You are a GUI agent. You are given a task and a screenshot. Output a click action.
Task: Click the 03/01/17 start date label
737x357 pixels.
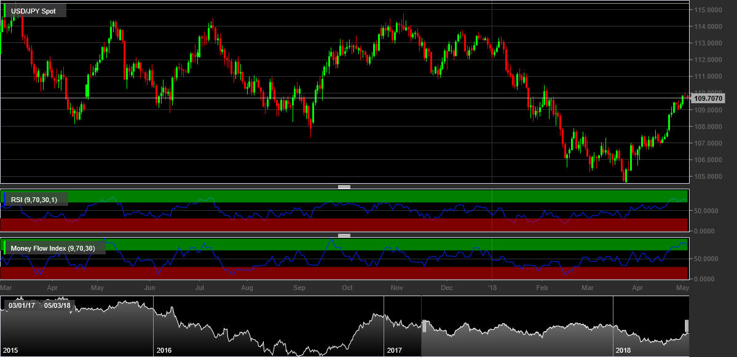[x=21, y=305]
